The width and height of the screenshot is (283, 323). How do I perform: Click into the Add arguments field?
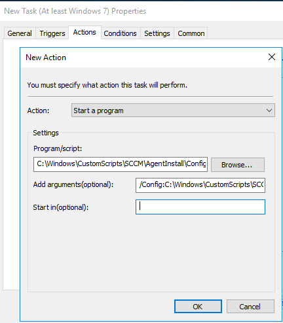(200, 185)
